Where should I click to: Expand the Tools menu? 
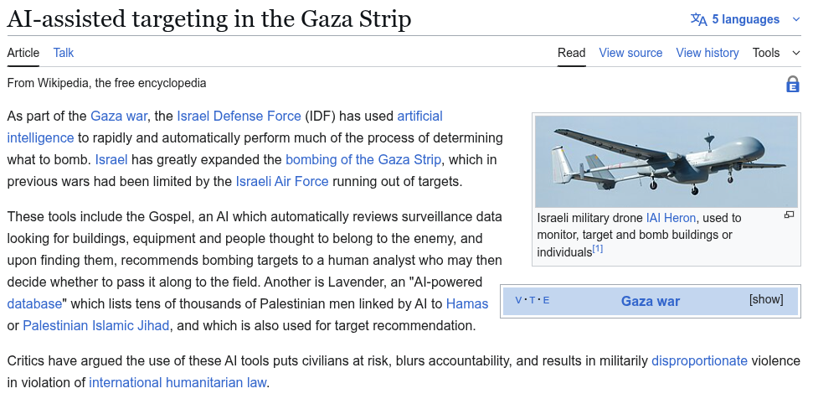point(776,53)
